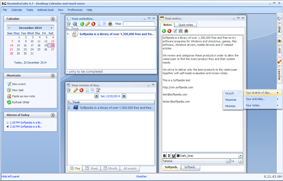Click new-activity icon in Your activities toolbar
283x181 pixels.
tap(69, 24)
